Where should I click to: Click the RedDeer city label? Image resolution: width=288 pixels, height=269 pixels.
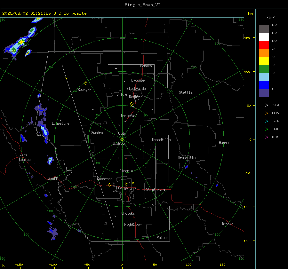(136, 97)
